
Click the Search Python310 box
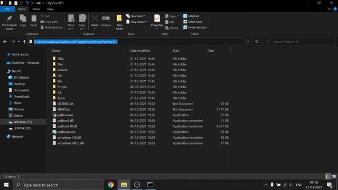point(299,42)
